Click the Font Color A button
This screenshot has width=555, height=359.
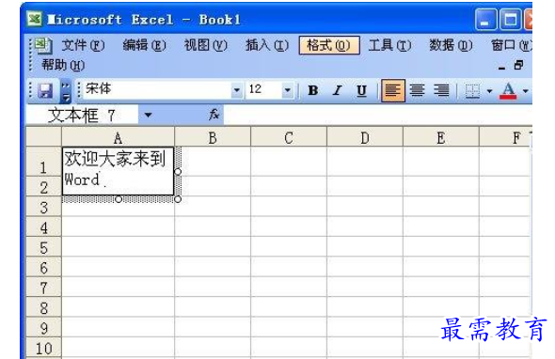[x=508, y=91]
